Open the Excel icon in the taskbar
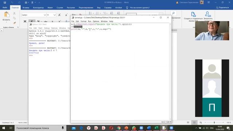The image size is (233, 131). (156, 128)
